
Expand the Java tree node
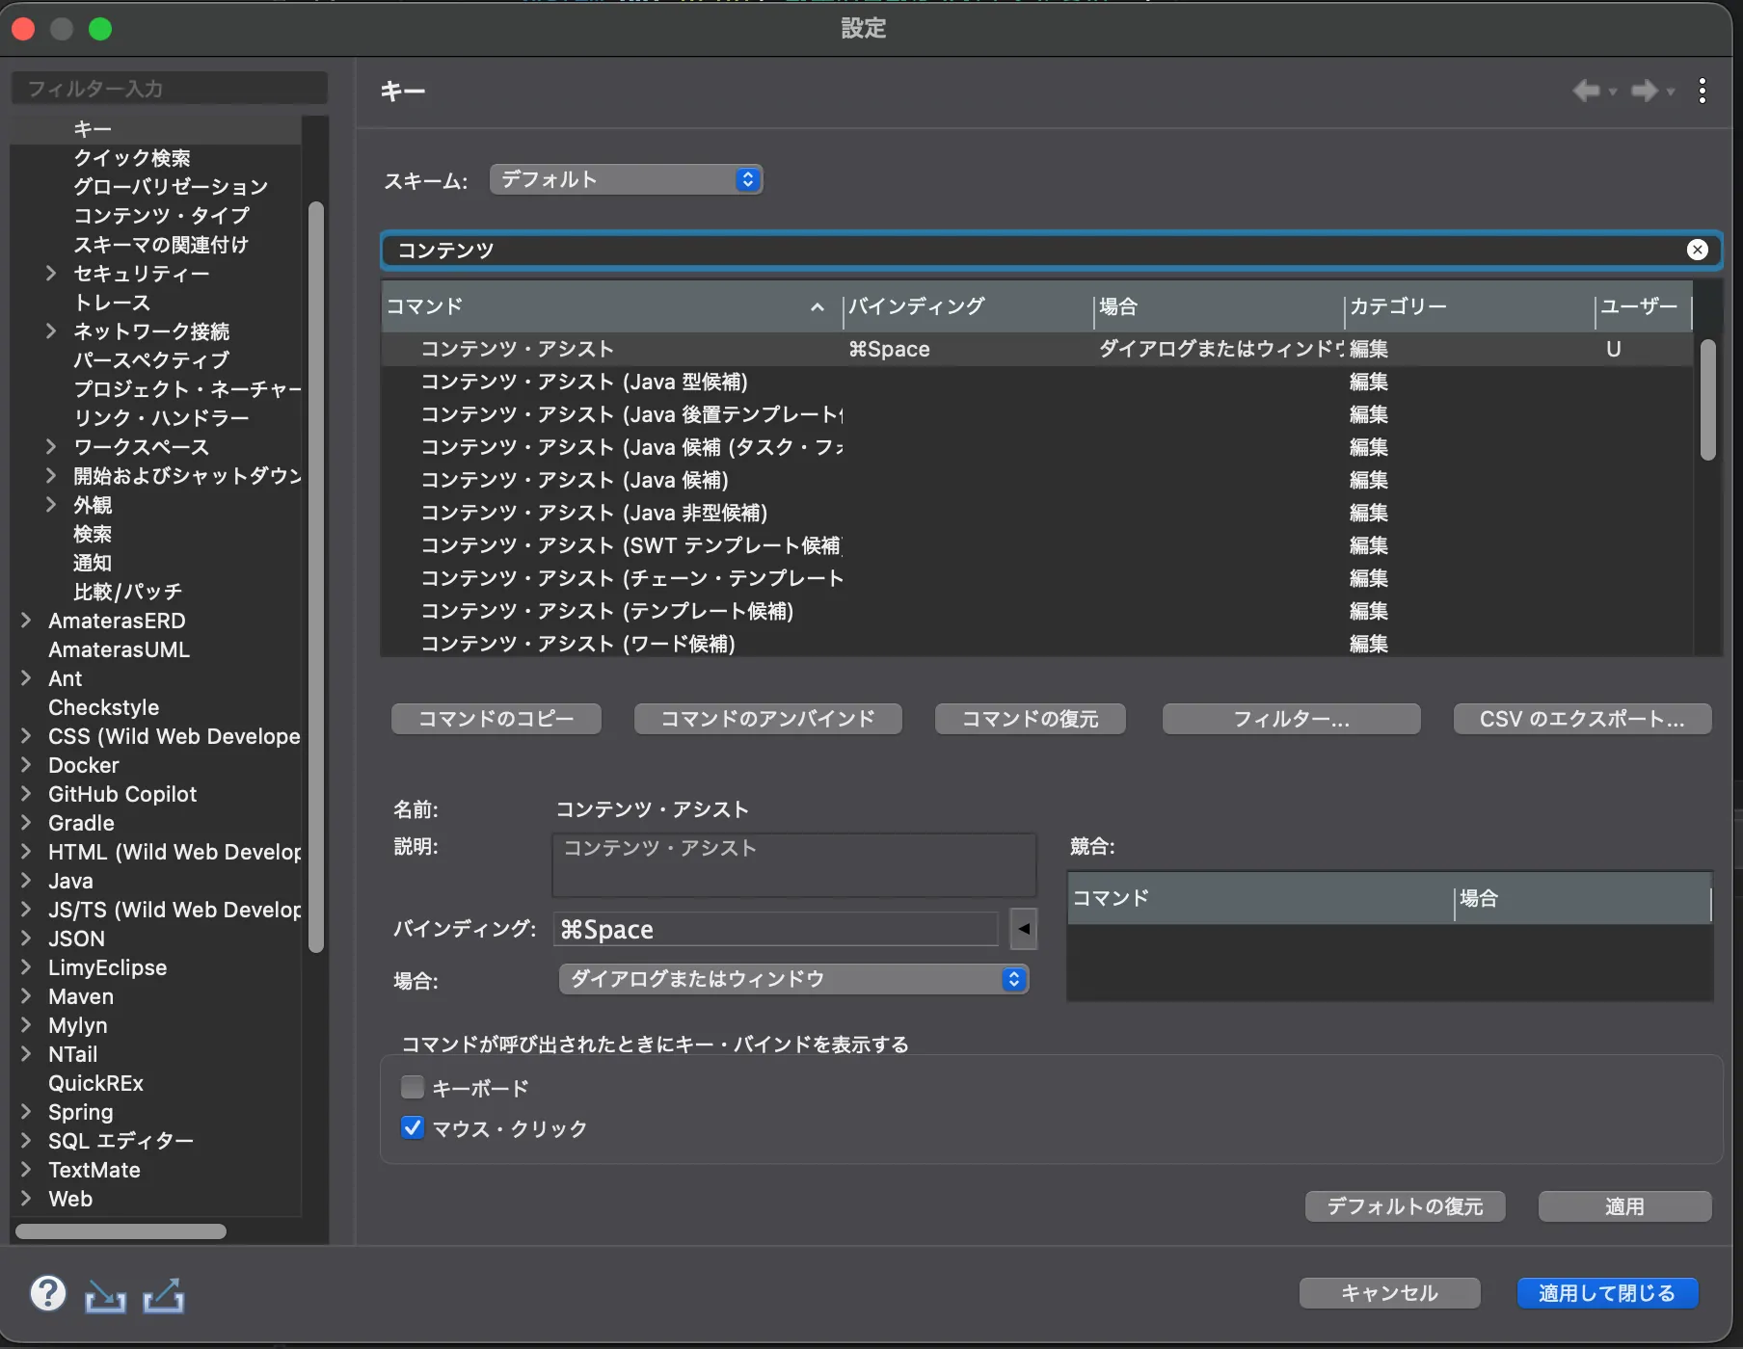(x=26, y=881)
